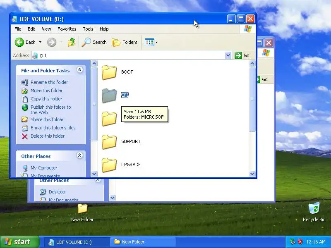The height and width of the screenshot is (248, 331).
Task: Click the Go button in UDF VOLUME window
Action: [242, 55]
